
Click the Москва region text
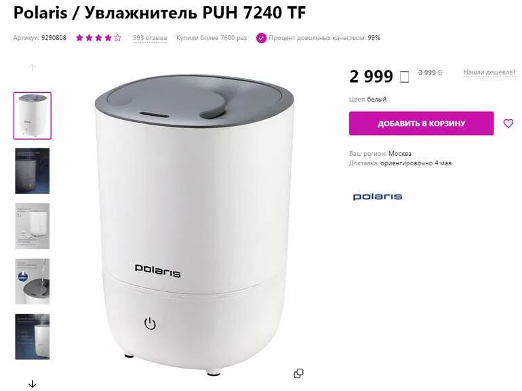coord(400,154)
